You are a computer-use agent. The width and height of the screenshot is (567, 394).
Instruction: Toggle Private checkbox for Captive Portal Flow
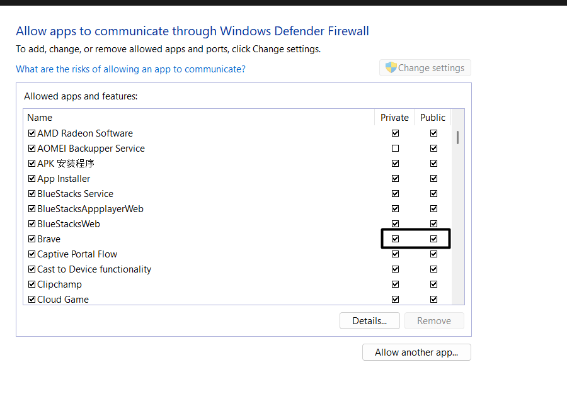395,254
